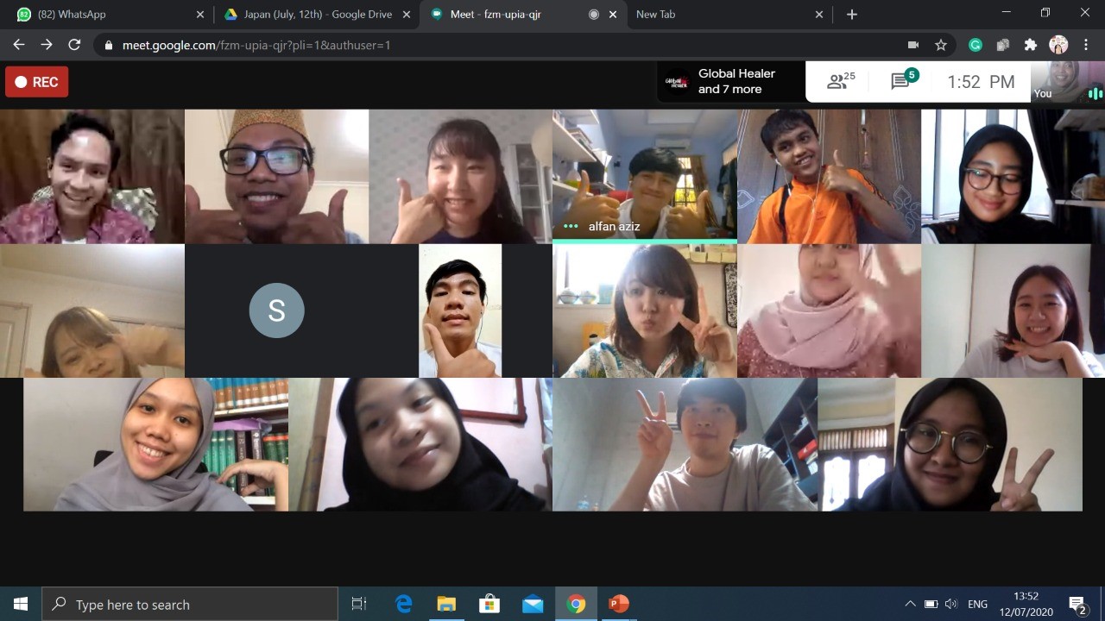The image size is (1105, 621).
Task: Close the WhatsApp tab
Action: (200, 15)
